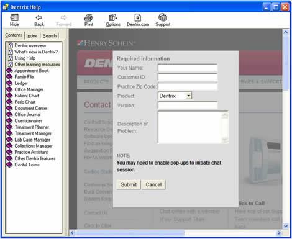
Task: Open the Dentrix overview help topic
Action: (30, 45)
